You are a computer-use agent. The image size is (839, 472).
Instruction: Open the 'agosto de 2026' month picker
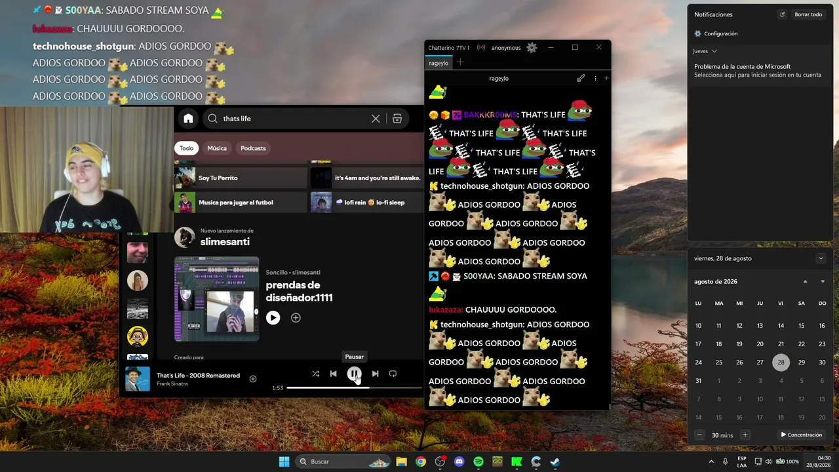tap(716, 282)
